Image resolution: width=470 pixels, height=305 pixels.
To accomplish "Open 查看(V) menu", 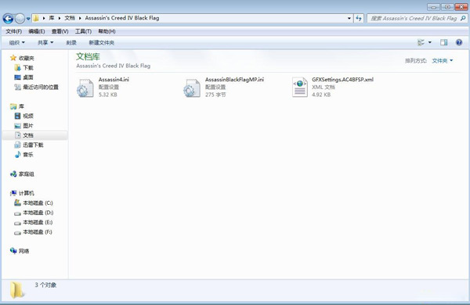I will point(60,31).
